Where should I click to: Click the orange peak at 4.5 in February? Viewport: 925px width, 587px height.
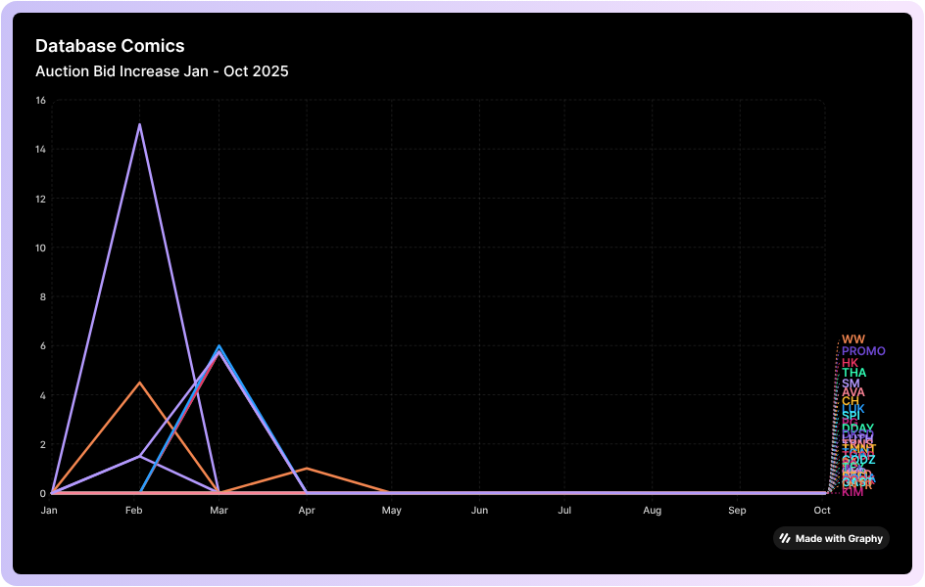tap(139, 383)
